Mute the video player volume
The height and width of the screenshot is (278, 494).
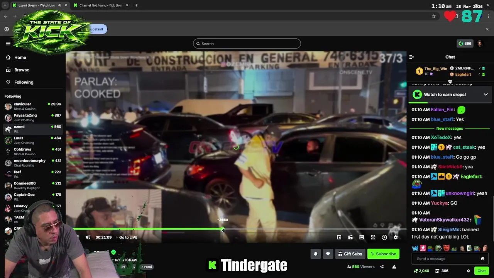click(88, 237)
